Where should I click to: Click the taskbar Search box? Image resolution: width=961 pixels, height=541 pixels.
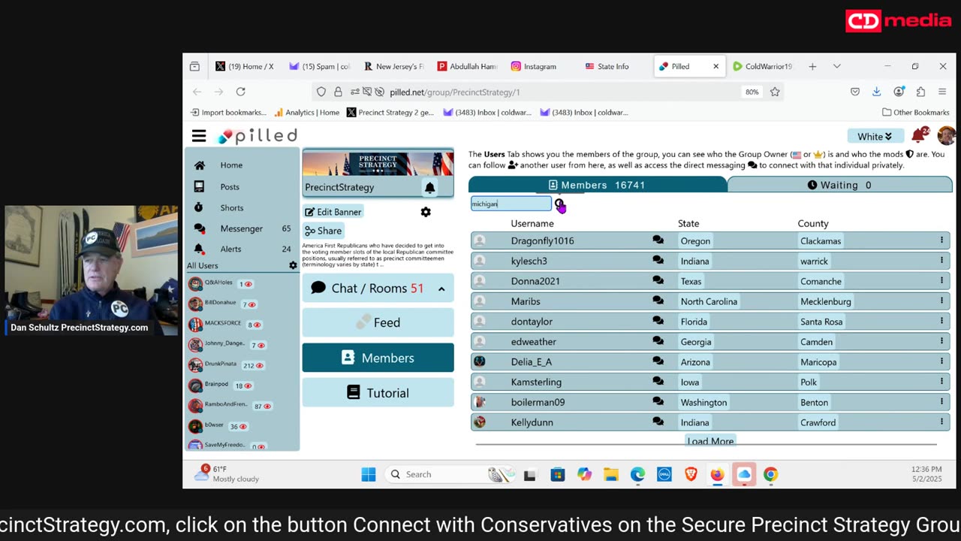pyautogui.click(x=450, y=474)
